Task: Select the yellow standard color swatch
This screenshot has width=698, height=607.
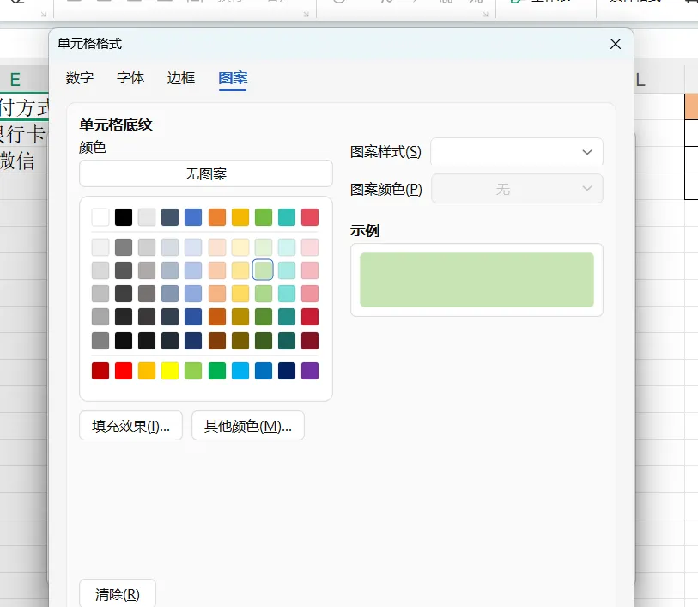Action: 170,371
